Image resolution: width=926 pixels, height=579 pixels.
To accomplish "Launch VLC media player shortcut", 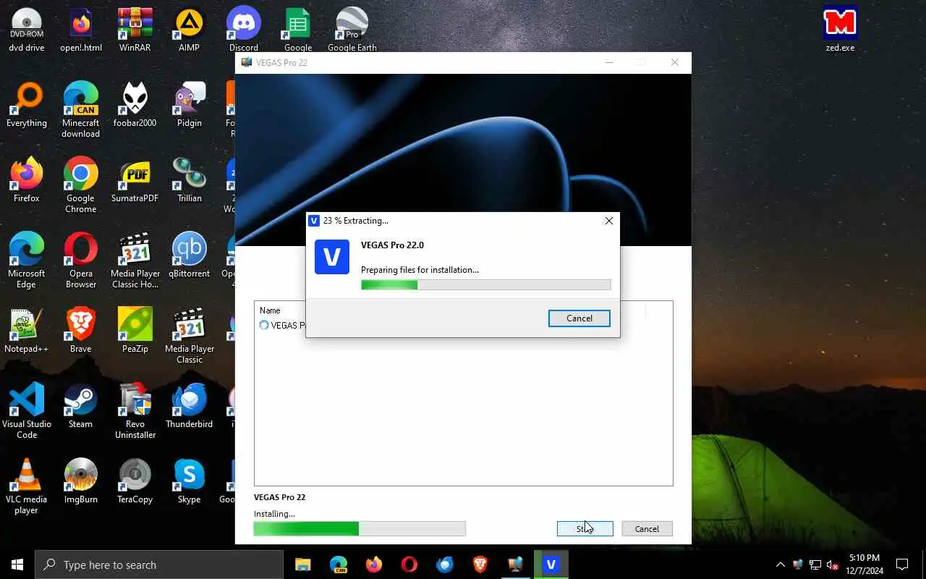I will pyautogui.click(x=27, y=486).
